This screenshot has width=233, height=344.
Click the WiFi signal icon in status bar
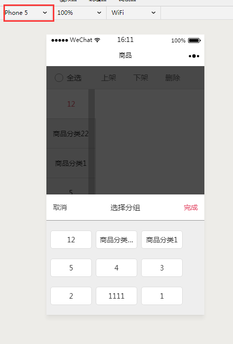(x=97, y=40)
